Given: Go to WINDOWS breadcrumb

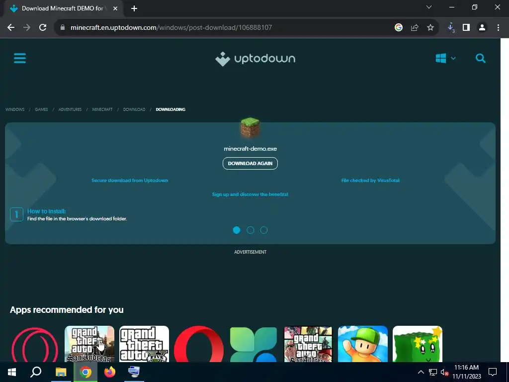Looking at the screenshot, I should pyautogui.click(x=15, y=109).
